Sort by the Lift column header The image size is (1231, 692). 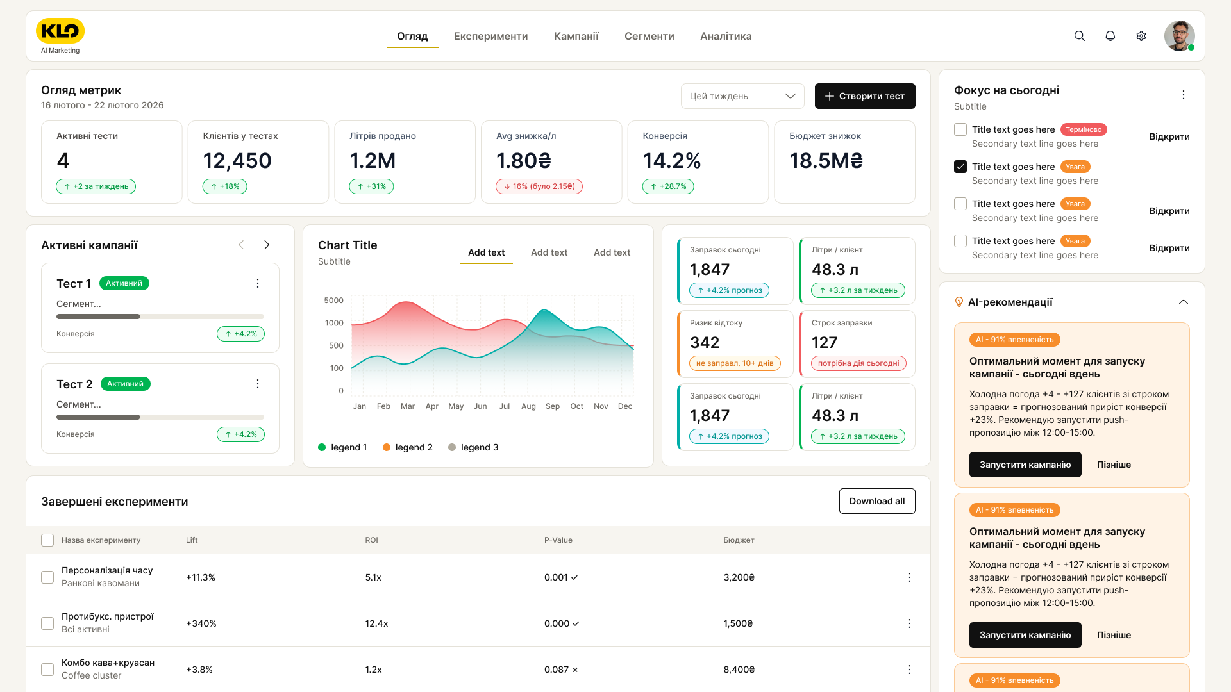[x=192, y=540]
